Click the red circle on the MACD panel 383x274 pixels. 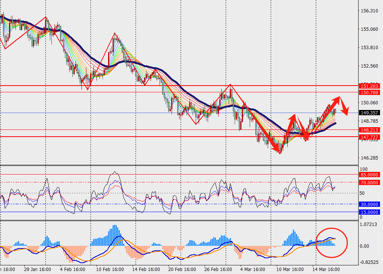[332, 243]
